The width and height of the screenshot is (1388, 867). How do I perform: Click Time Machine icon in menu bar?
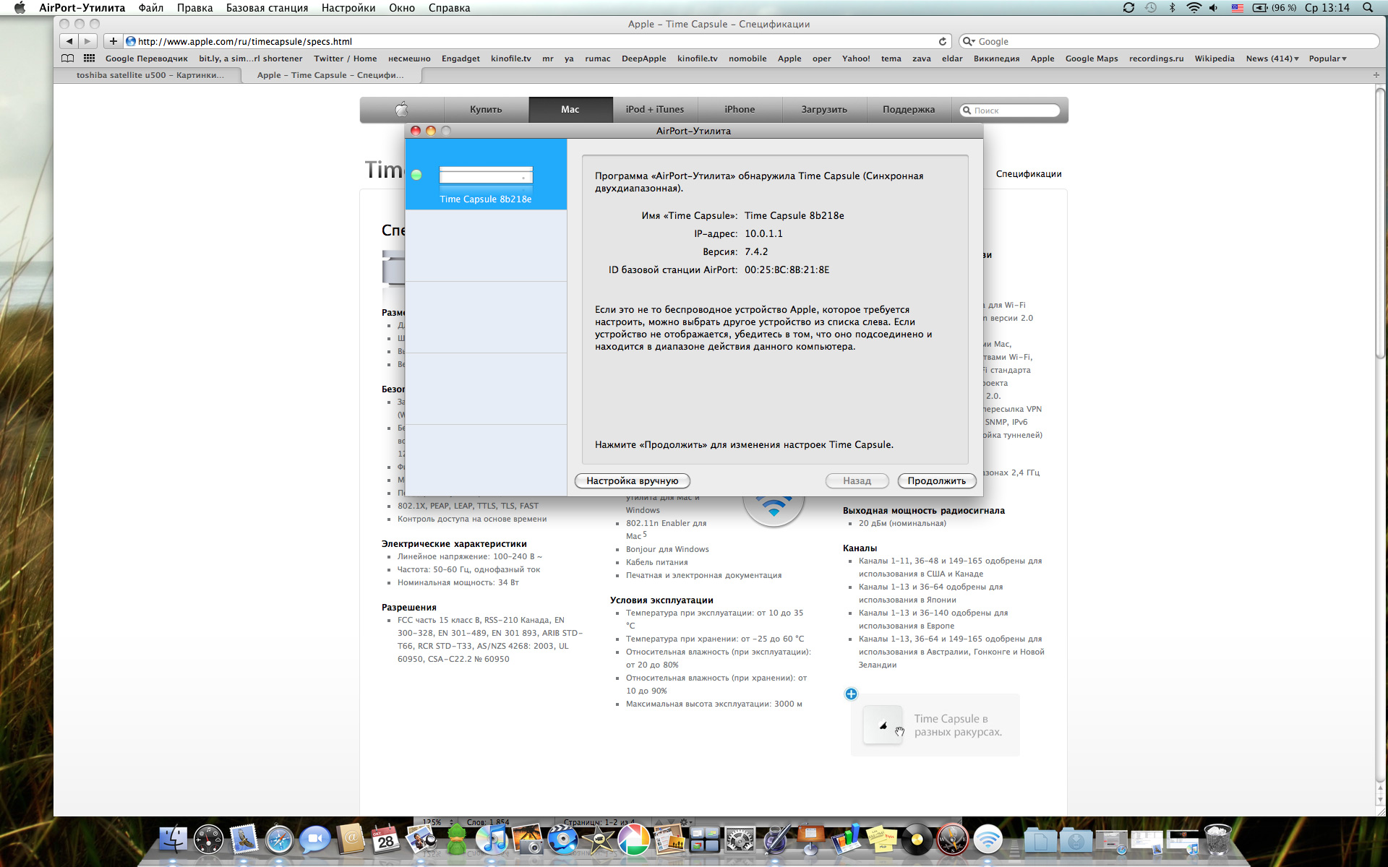point(1151,7)
